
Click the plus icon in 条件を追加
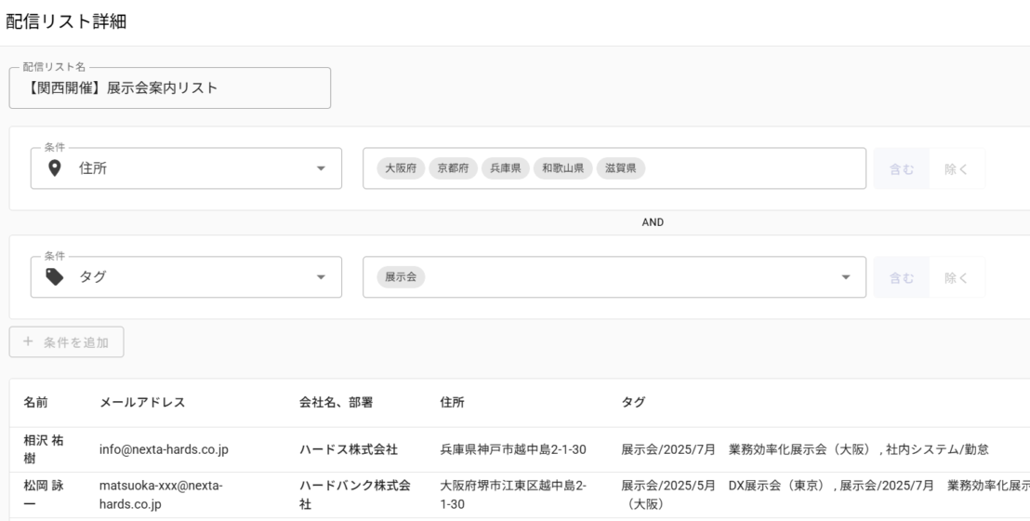coord(27,342)
